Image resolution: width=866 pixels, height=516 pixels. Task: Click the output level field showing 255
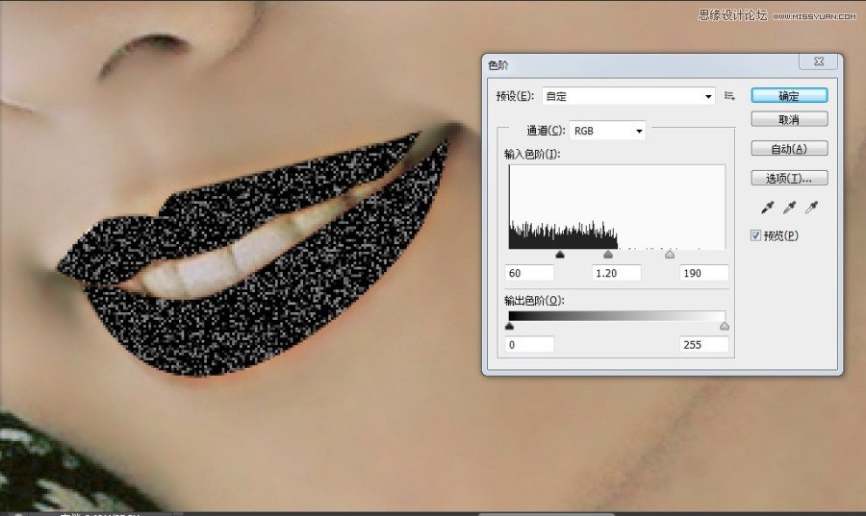coord(703,344)
